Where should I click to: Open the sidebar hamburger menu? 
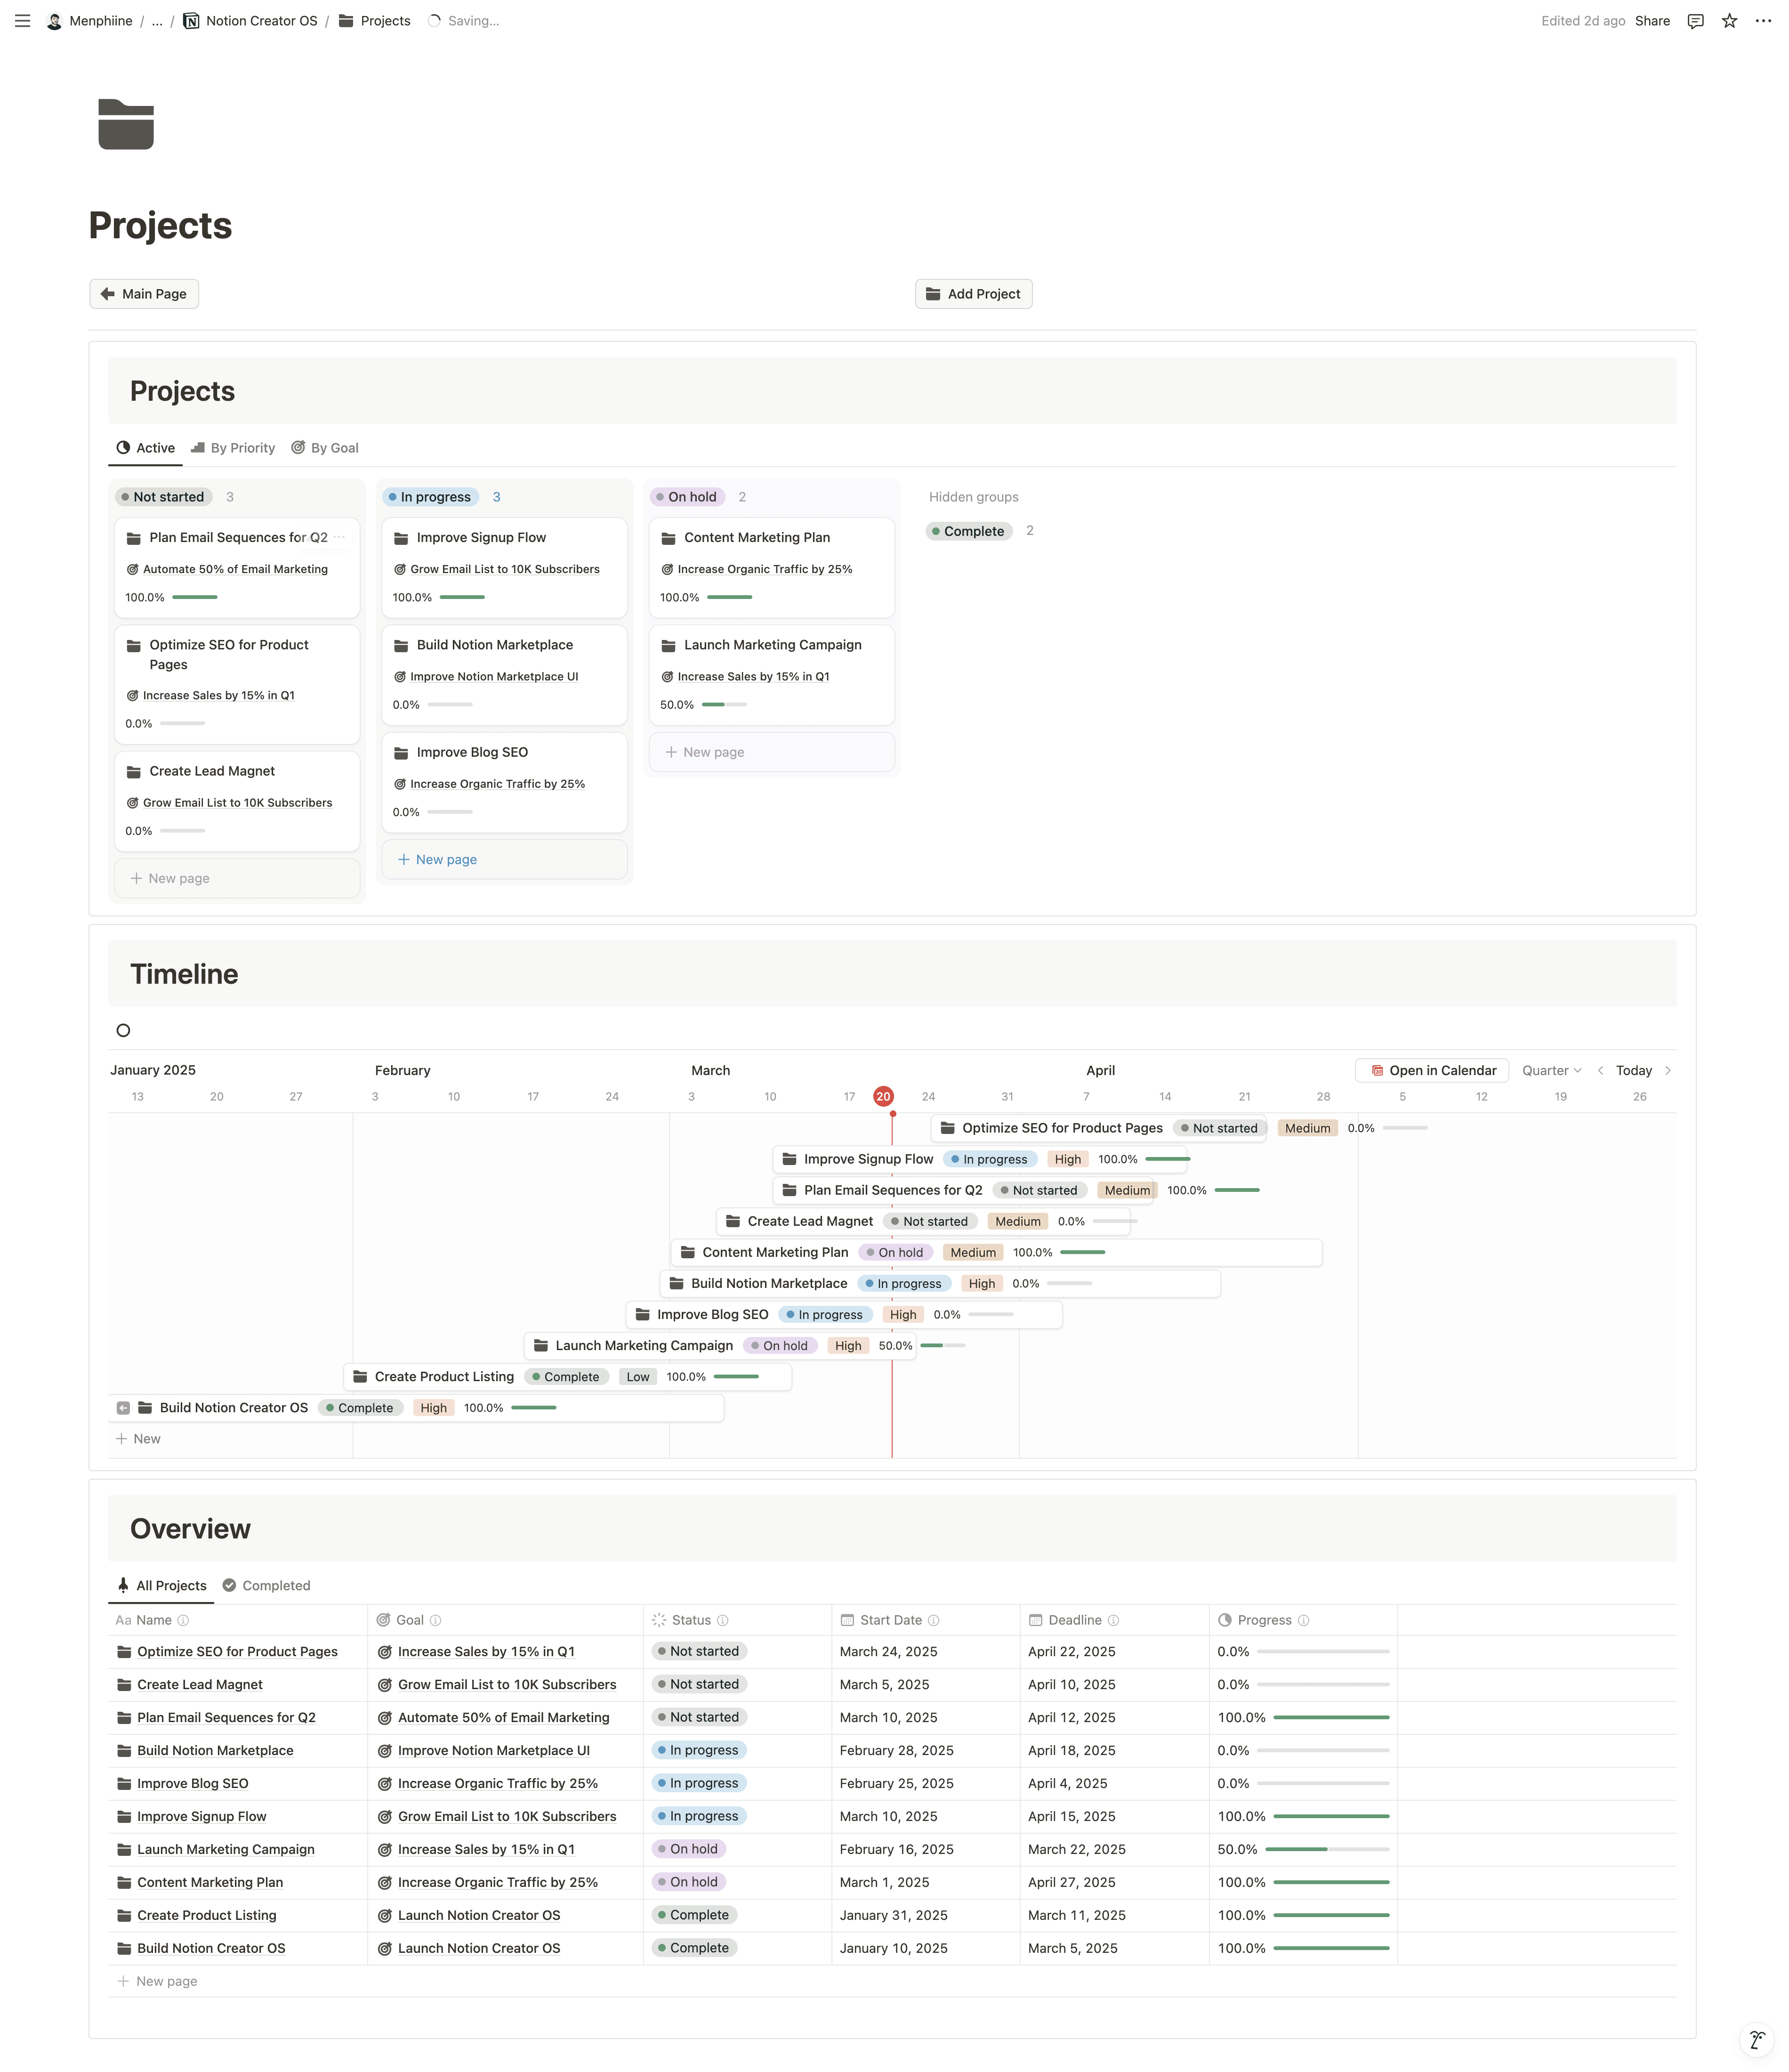22,21
